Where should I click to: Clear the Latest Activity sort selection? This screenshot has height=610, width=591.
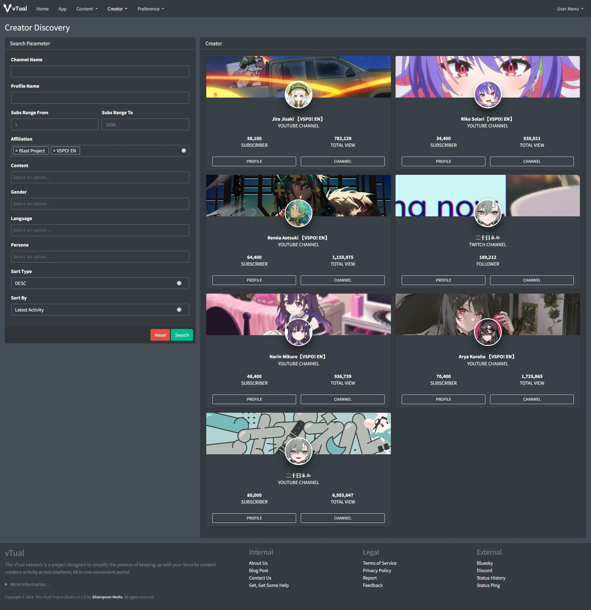pos(179,310)
